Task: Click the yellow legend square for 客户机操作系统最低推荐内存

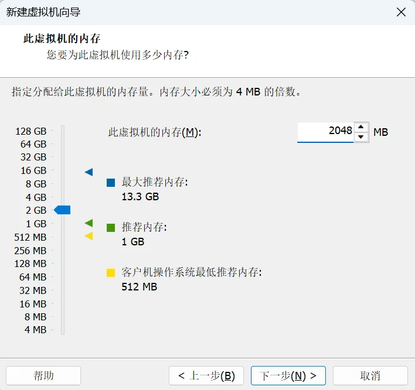Action: 111,273
